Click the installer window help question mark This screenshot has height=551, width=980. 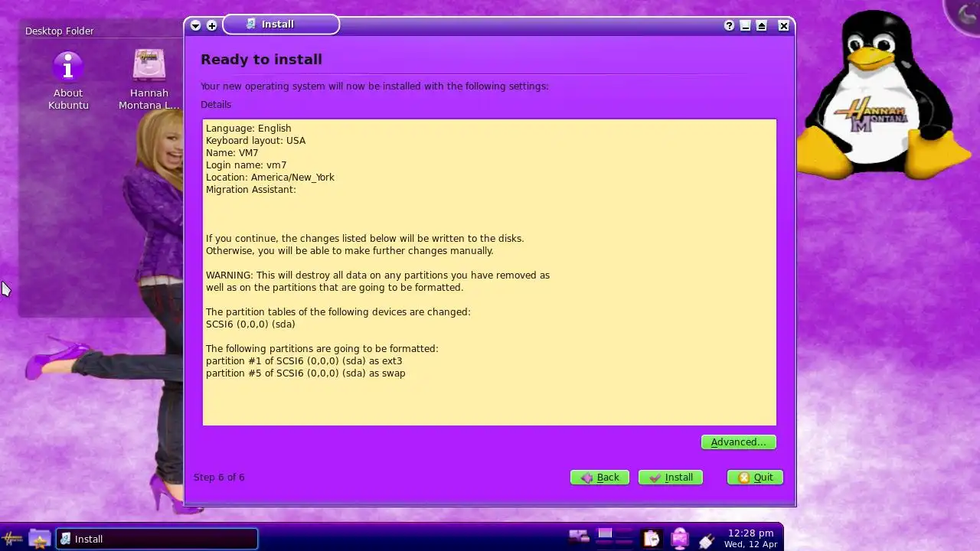pyautogui.click(x=729, y=25)
